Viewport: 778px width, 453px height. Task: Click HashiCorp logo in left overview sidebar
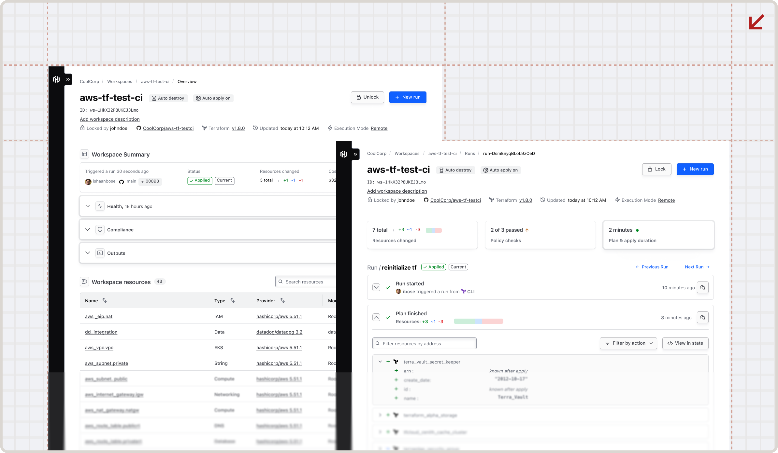56,79
